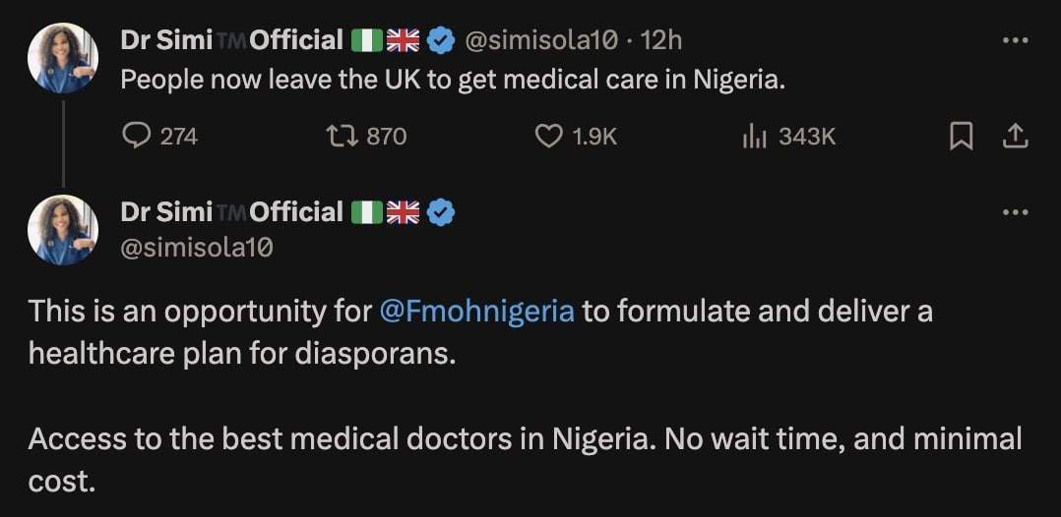Like the tweet with the heart icon
Screen dimensions: 1061x517
click(548, 137)
